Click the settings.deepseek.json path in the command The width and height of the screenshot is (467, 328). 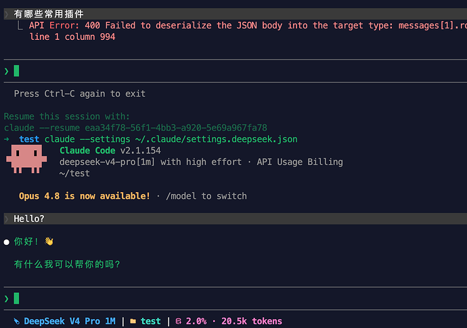pyautogui.click(x=216, y=139)
